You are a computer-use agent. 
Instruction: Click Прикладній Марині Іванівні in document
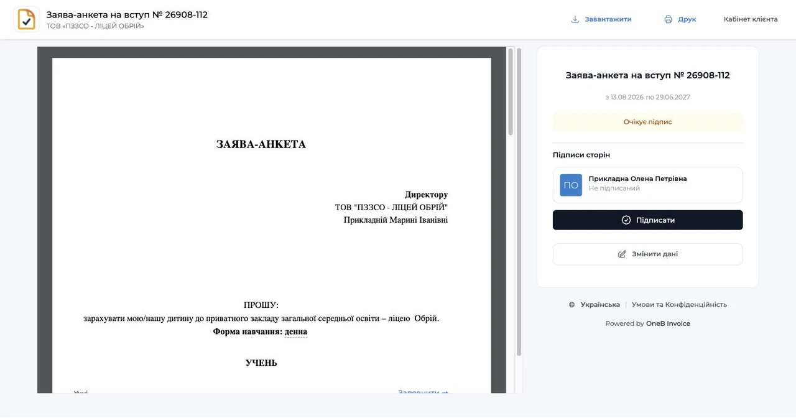point(396,220)
